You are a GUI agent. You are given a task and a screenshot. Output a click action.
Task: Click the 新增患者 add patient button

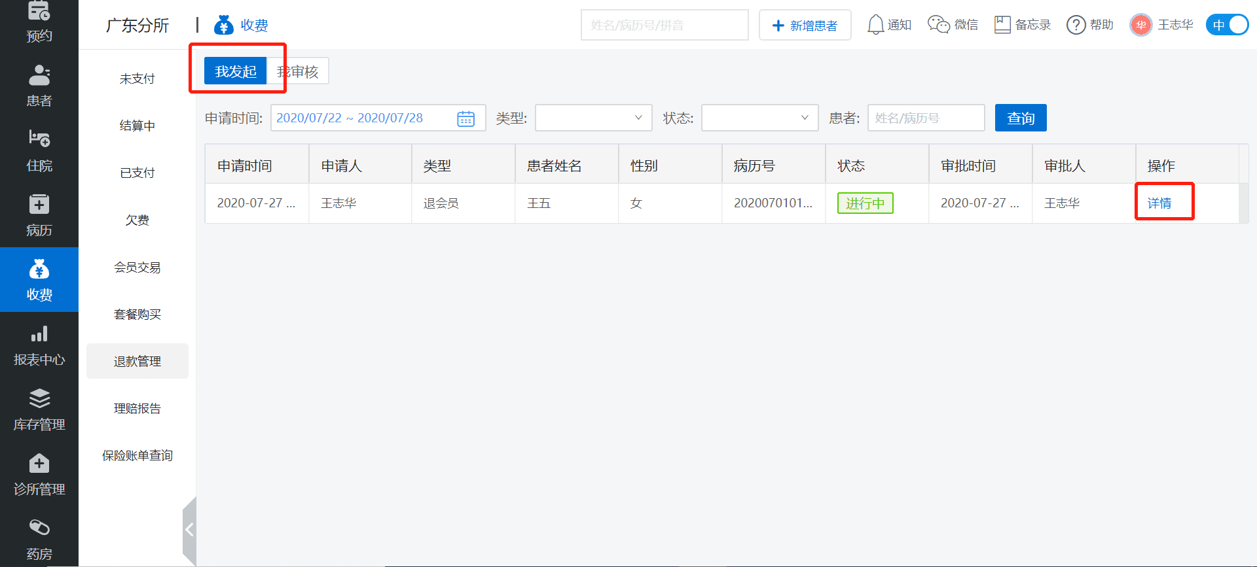[805, 25]
